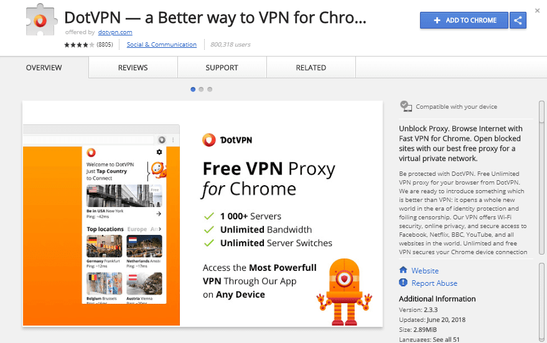Click the home icon beside Website
The width and height of the screenshot is (547, 343).
[x=403, y=270]
